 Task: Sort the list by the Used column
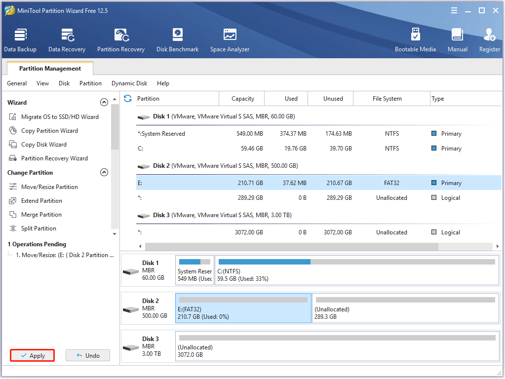[x=286, y=99]
